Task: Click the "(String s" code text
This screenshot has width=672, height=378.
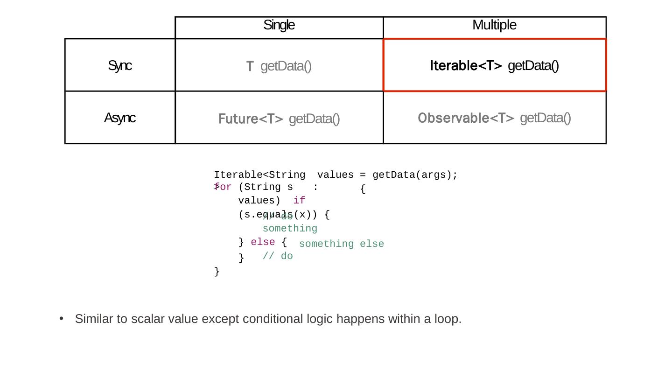Action: 265,187
